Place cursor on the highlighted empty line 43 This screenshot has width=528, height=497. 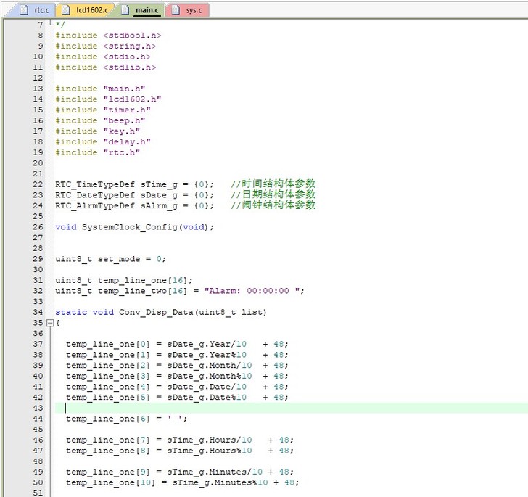click(292, 408)
